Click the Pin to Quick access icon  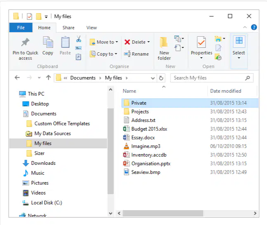coord(25,42)
